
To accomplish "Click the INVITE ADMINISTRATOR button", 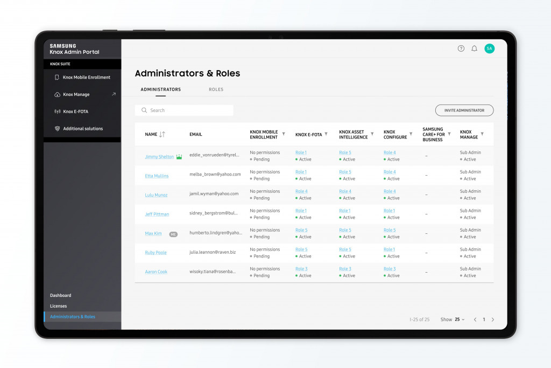I will click(x=464, y=110).
